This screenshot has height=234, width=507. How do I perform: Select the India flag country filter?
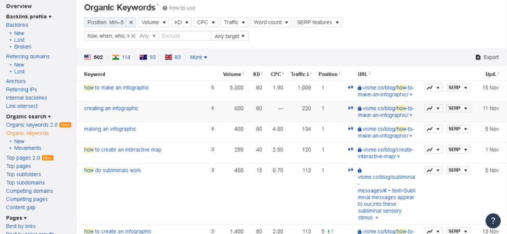click(x=116, y=57)
